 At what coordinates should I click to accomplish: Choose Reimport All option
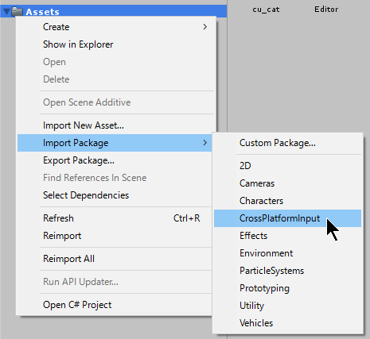[68, 259]
